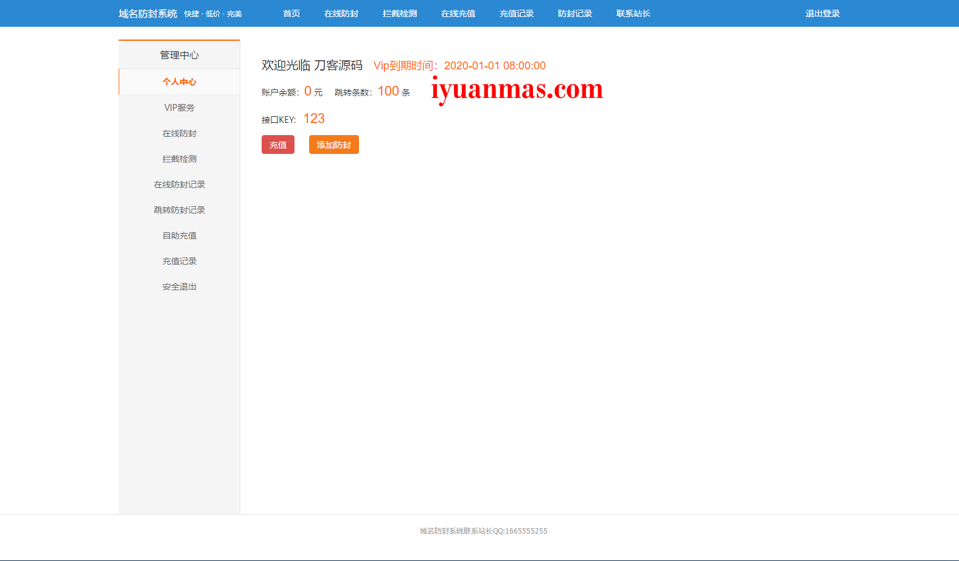Image resolution: width=959 pixels, height=561 pixels.
Task: Open 在线防封记录 in the sidebar
Action: 180,184
